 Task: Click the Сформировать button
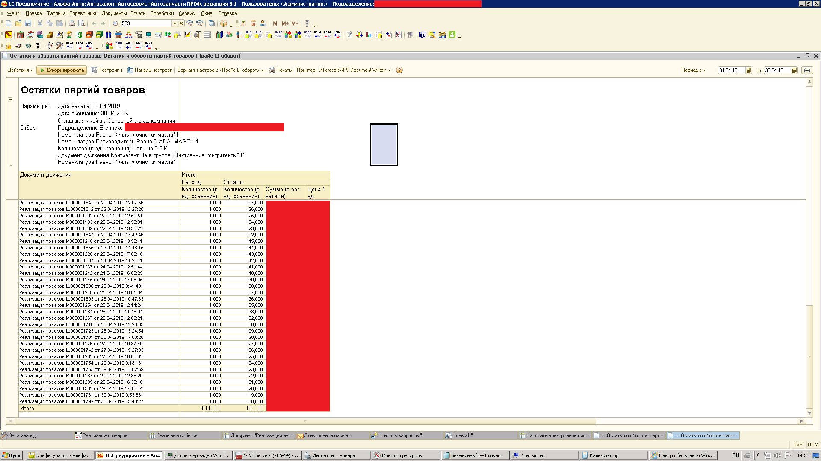coord(62,70)
